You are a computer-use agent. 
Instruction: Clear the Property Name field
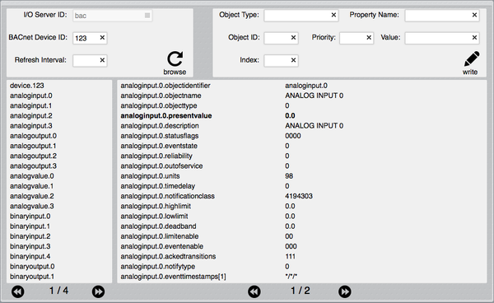[x=474, y=15]
